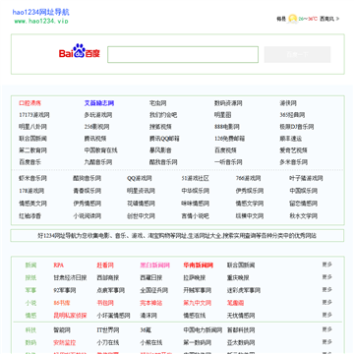
Task: Open the 多玩游戏网 link
Action: pos(98,115)
